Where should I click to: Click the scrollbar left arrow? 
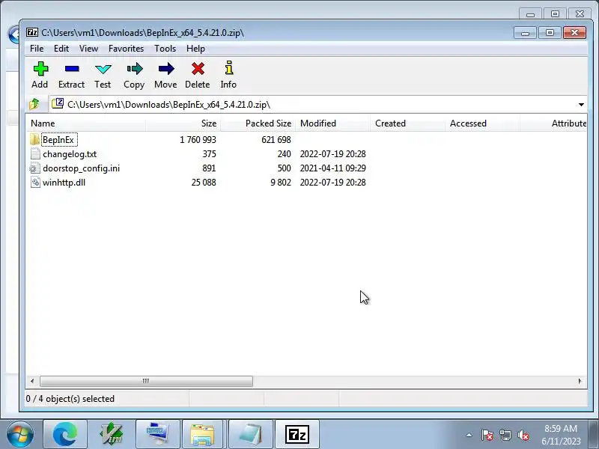[32, 381]
